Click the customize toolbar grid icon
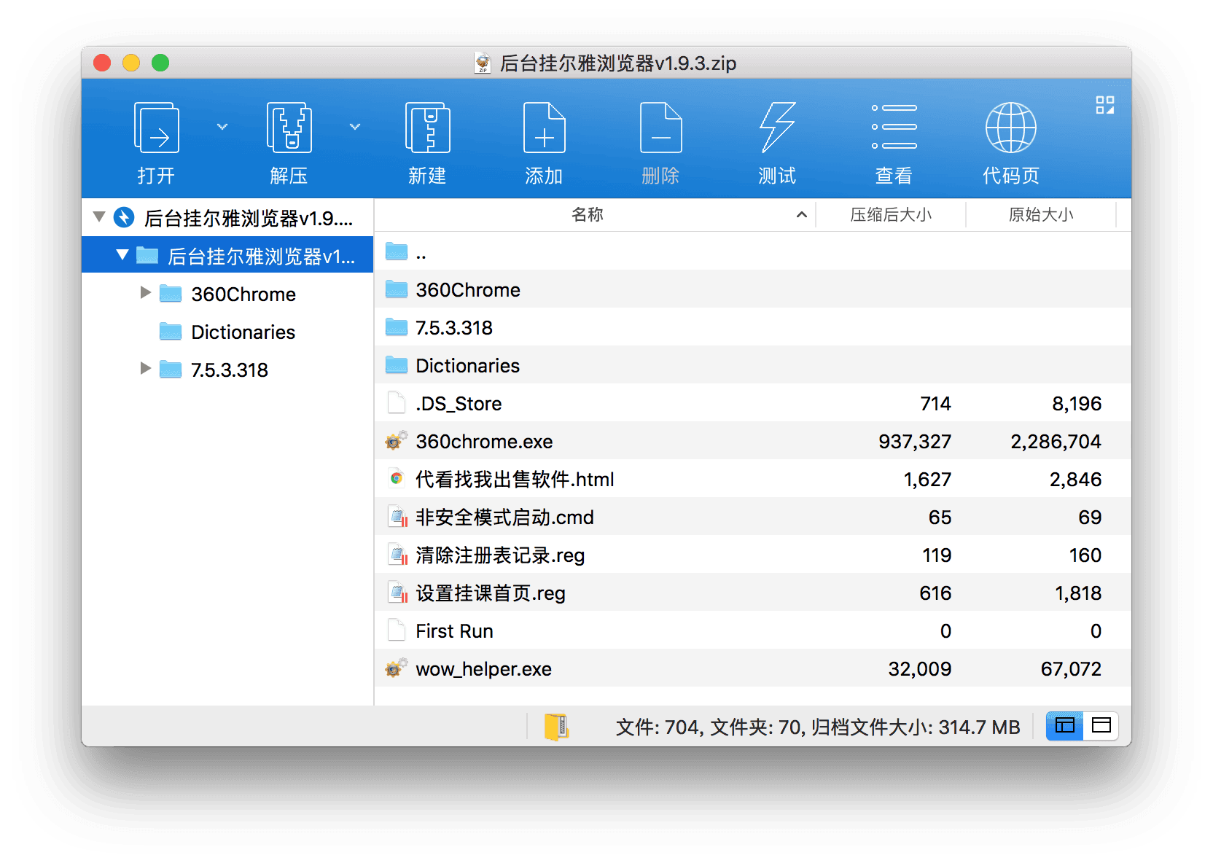Screen dimensions: 1213x863 [x=1105, y=106]
